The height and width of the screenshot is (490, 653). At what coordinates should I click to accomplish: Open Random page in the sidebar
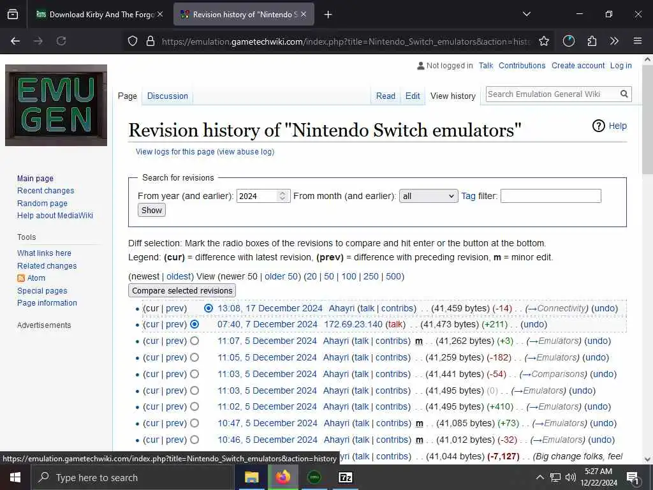42,204
